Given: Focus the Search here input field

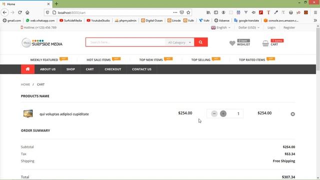Looking at the screenshot, I should pos(125,42).
